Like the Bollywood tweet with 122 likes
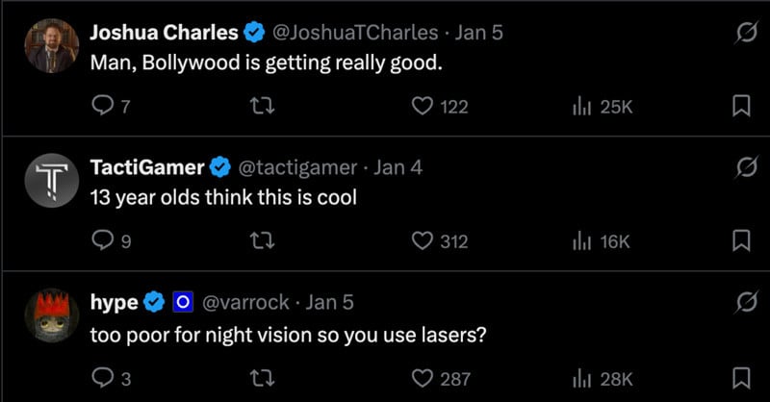The height and width of the screenshot is (402, 770). (422, 107)
